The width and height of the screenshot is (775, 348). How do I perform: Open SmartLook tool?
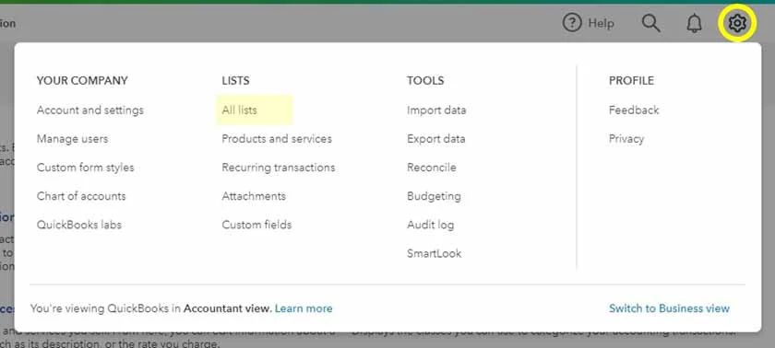(434, 253)
